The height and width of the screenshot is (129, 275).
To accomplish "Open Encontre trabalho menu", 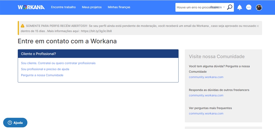I will [63, 7].
